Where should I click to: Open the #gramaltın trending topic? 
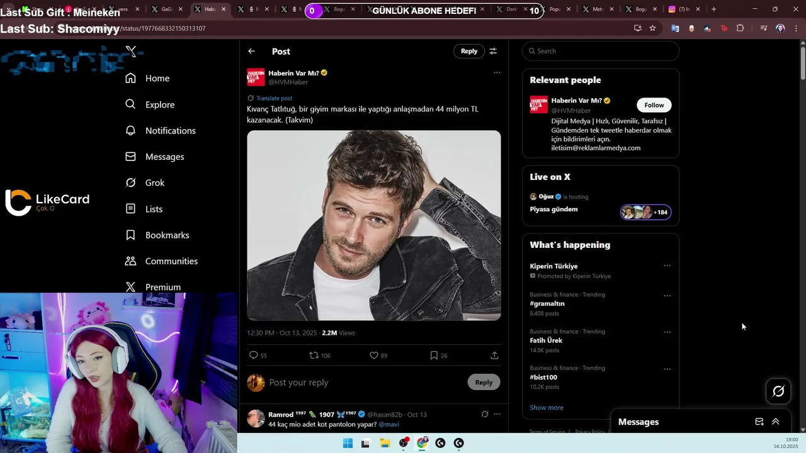click(547, 303)
